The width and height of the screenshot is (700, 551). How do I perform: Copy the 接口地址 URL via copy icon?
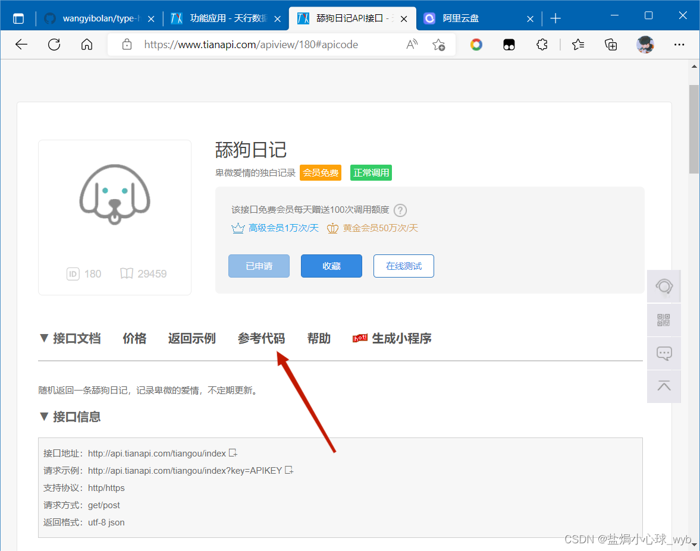click(233, 453)
